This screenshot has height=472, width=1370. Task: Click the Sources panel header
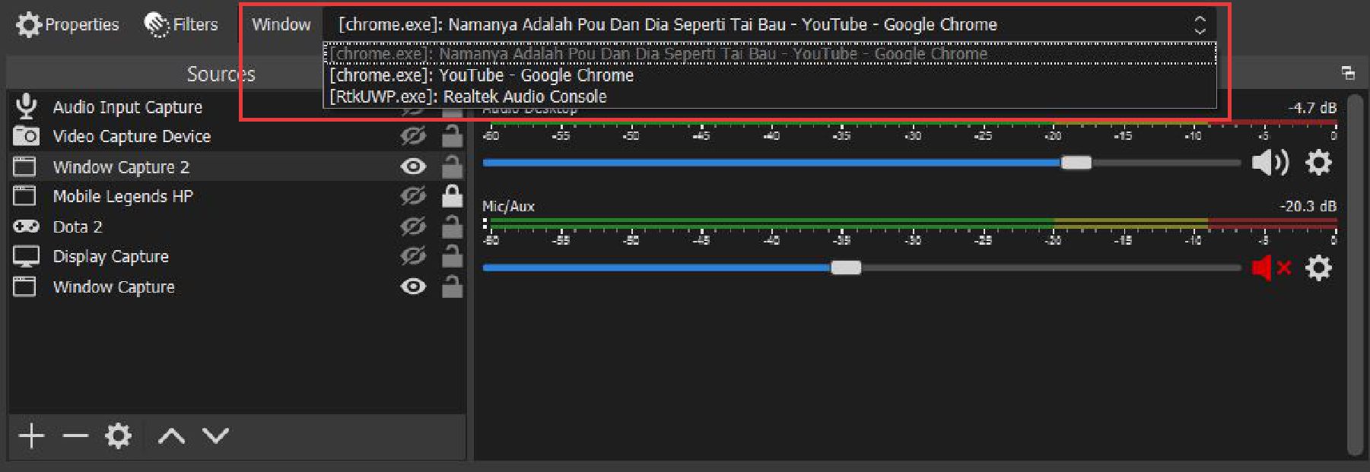tap(221, 74)
